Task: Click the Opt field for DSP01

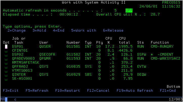Action: coord(6,47)
